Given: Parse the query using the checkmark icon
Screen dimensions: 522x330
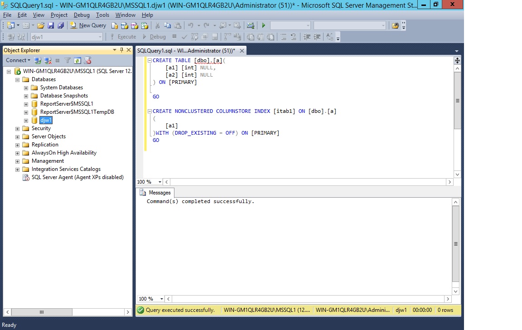Looking at the screenshot, I should 184,37.
